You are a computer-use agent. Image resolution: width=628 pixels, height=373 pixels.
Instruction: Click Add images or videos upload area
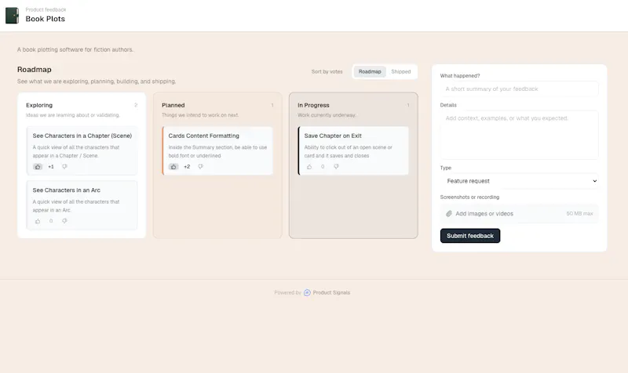(519, 213)
